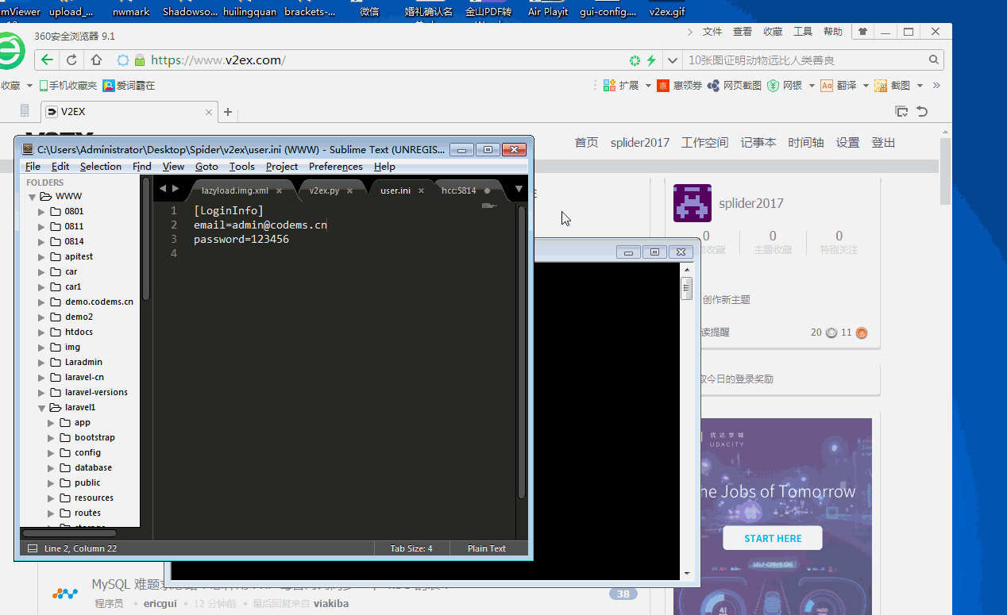
Task: Reload the page with the browser refresh icon
Action: click(71, 60)
